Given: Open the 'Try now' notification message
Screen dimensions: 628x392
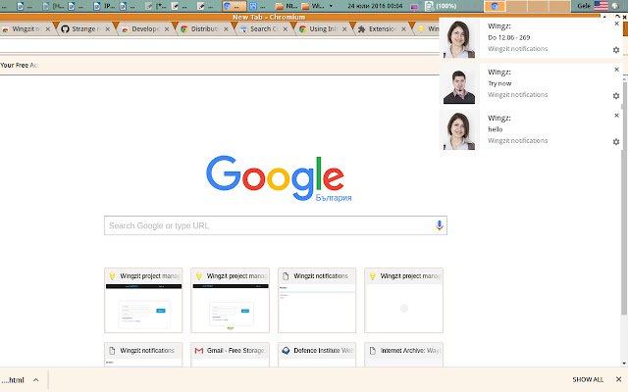Looking at the screenshot, I should pyautogui.click(x=499, y=83).
